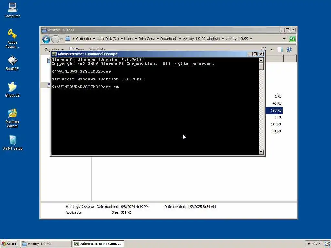Switch to ventoy-1.0.99 taskbar item
Viewport: 331px width, 248px height.
[x=46, y=244]
